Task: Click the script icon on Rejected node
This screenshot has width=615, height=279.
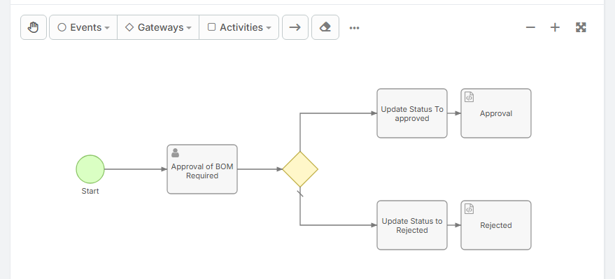Action: [x=469, y=209]
